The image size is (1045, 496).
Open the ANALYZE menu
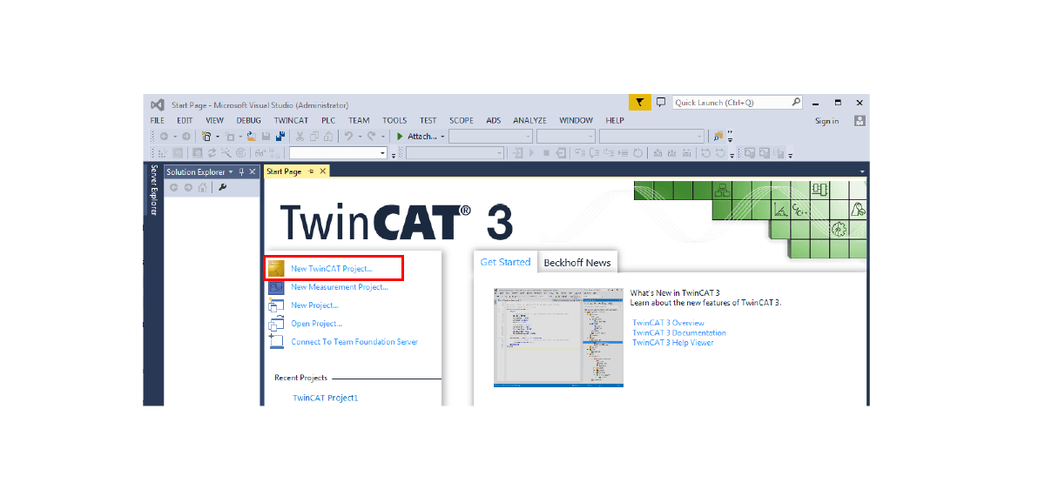(x=529, y=121)
